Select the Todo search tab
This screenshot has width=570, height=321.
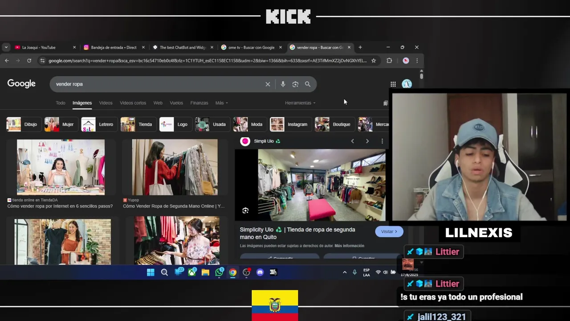(61, 103)
